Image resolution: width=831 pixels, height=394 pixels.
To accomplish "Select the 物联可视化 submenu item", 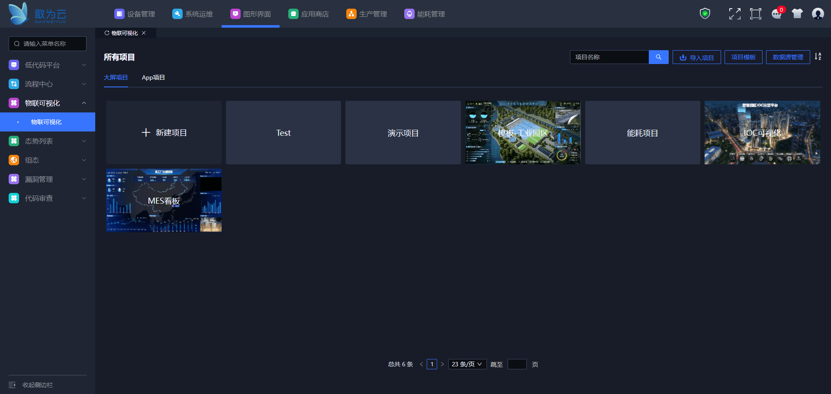I will coord(48,122).
